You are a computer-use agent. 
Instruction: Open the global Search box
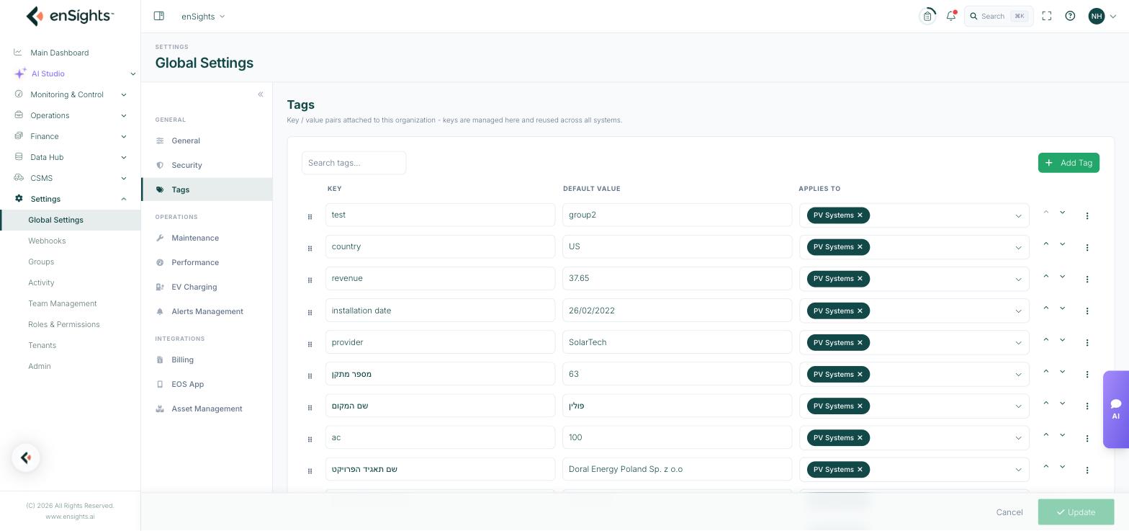[x=998, y=16]
